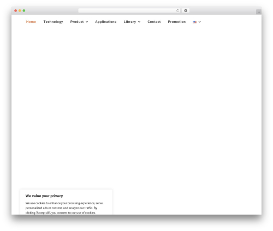273x231 pixels.
Task: Click the cookie notice paragraph text
Action: point(64,208)
